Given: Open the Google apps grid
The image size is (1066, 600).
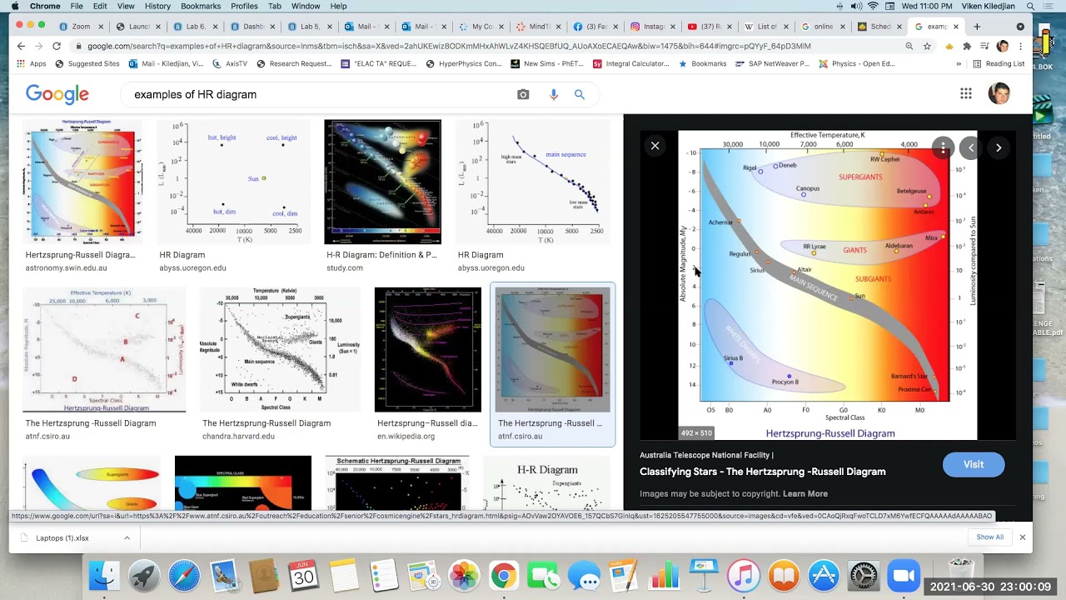Looking at the screenshot, I should point(966,93).
